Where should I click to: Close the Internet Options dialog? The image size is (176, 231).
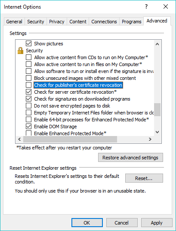[166, 6]
